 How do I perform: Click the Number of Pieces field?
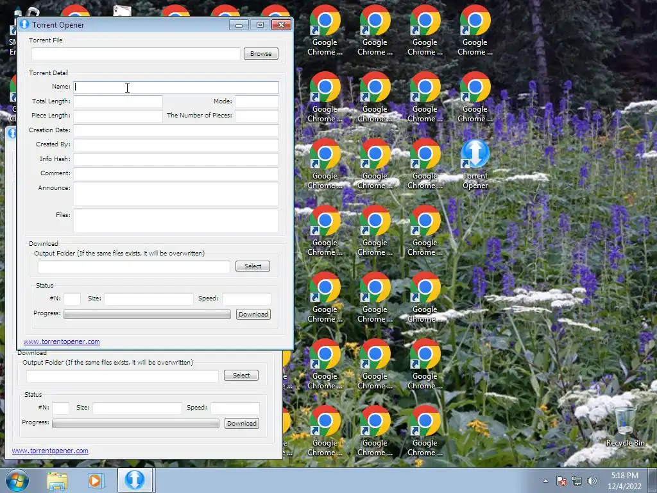[257, 116]
